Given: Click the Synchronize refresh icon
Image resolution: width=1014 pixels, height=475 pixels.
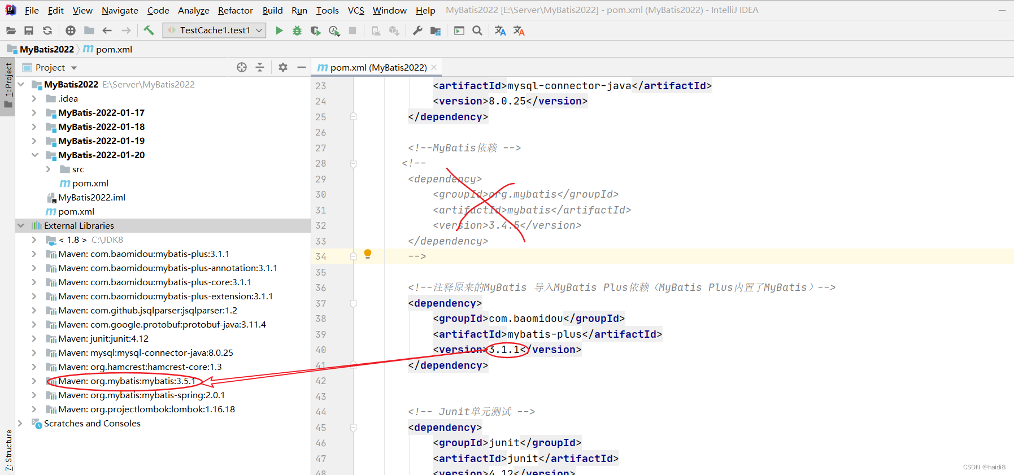Looking at the screenshot, I should tap(47, 30).
